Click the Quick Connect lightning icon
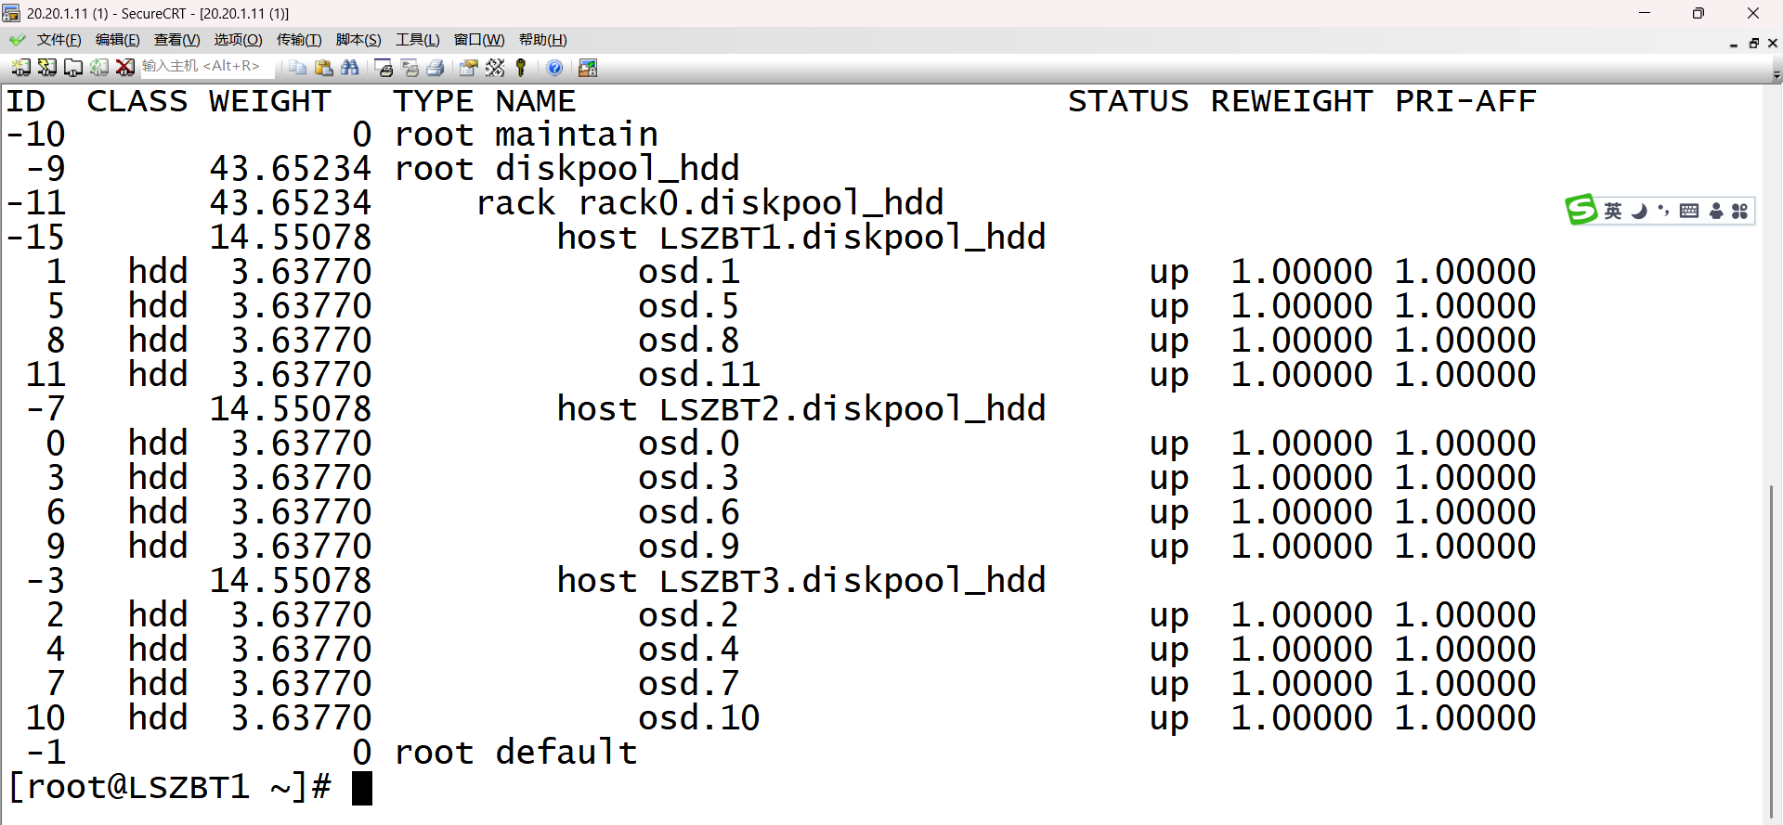Image resolution: width=1783 pixels, height=825 pixels. [x=46, y=68]
